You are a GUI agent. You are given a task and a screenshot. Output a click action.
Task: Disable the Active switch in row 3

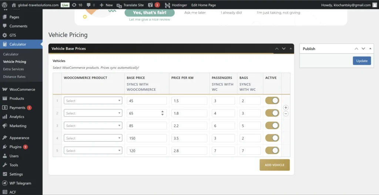point(272,126)
